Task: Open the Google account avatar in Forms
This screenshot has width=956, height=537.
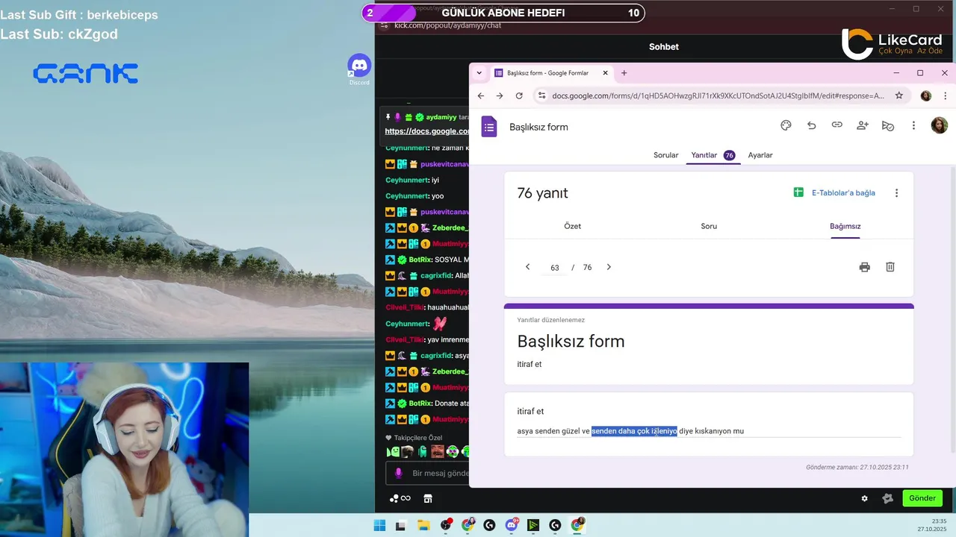Action: (x=939, y=126)
